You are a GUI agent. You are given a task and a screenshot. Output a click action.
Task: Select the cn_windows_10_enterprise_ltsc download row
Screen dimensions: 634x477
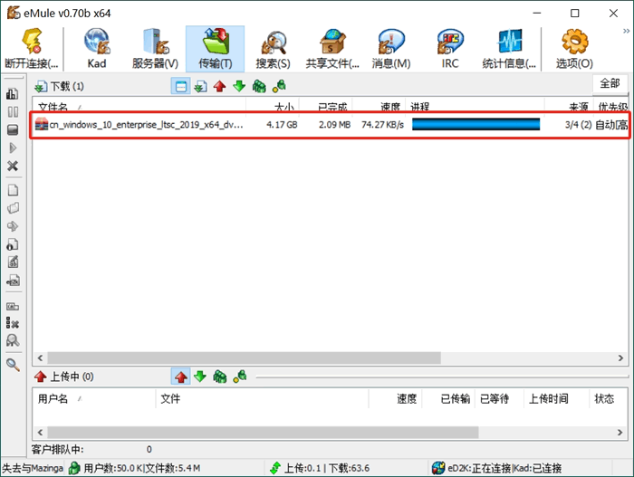click(x=145, y=124)
